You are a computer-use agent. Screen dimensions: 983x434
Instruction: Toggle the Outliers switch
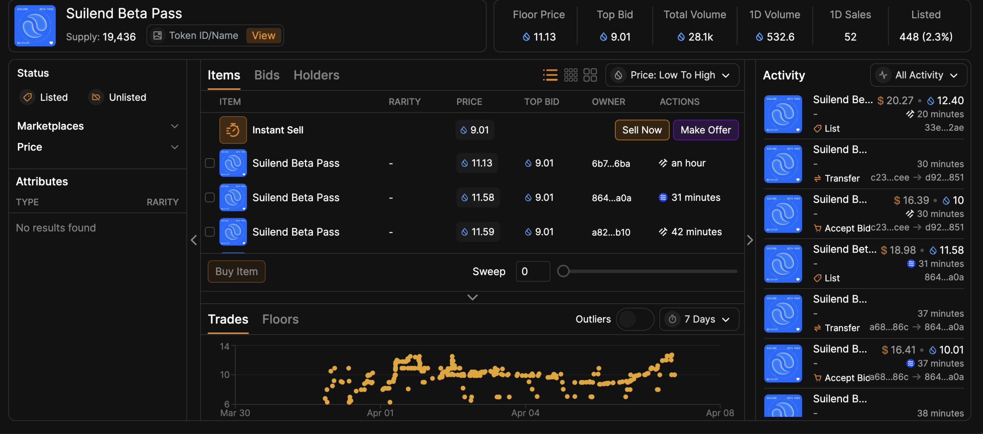pos(634,319)
